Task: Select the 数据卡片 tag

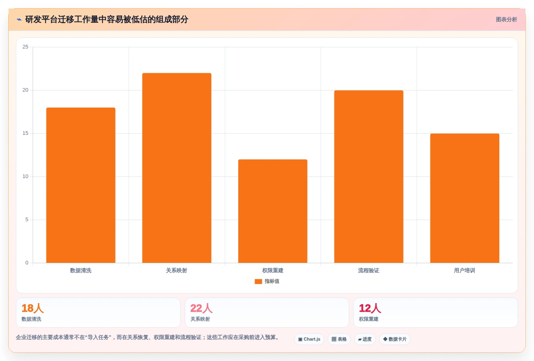Action: (x=395, y=339)
